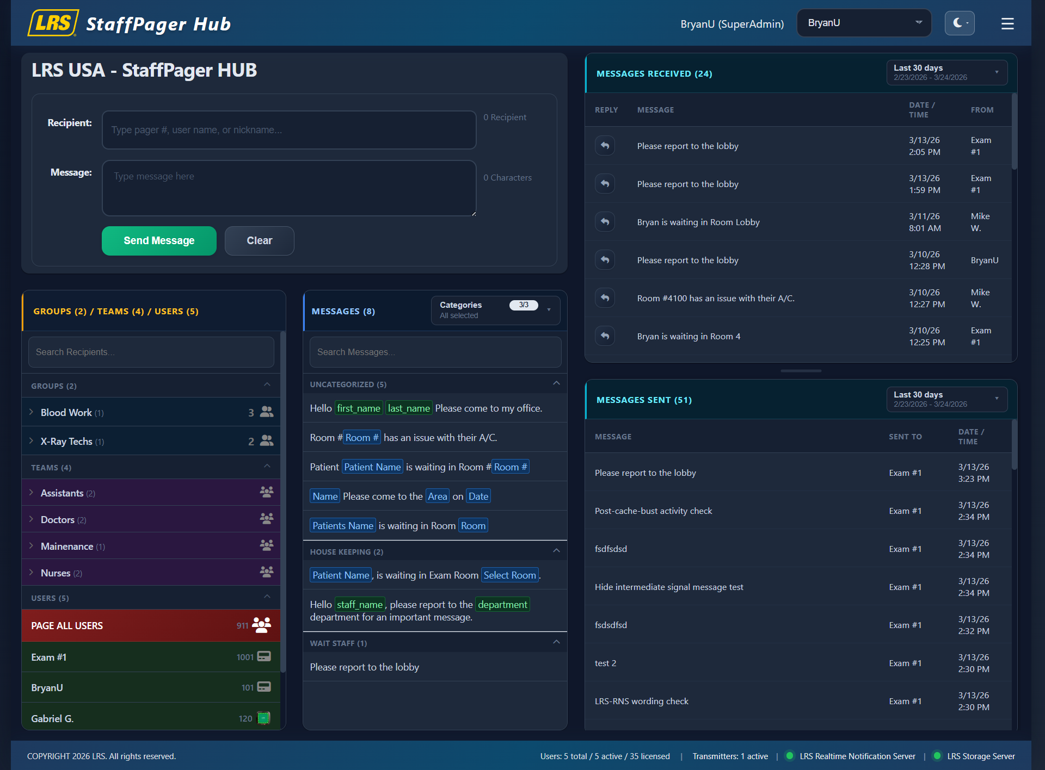Click the LRS StaffPager Hub logo
The height and width of the screenshot is (770, 1045).
point(130,23)
